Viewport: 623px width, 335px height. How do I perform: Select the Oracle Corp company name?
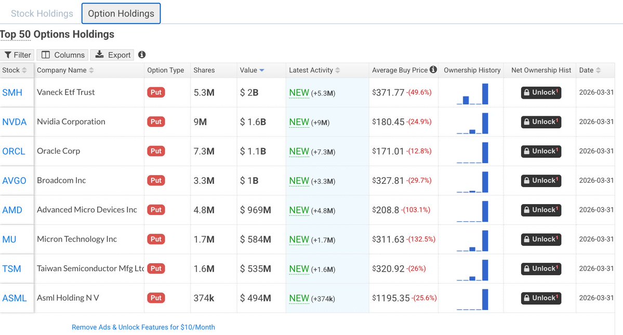point(58,151)
